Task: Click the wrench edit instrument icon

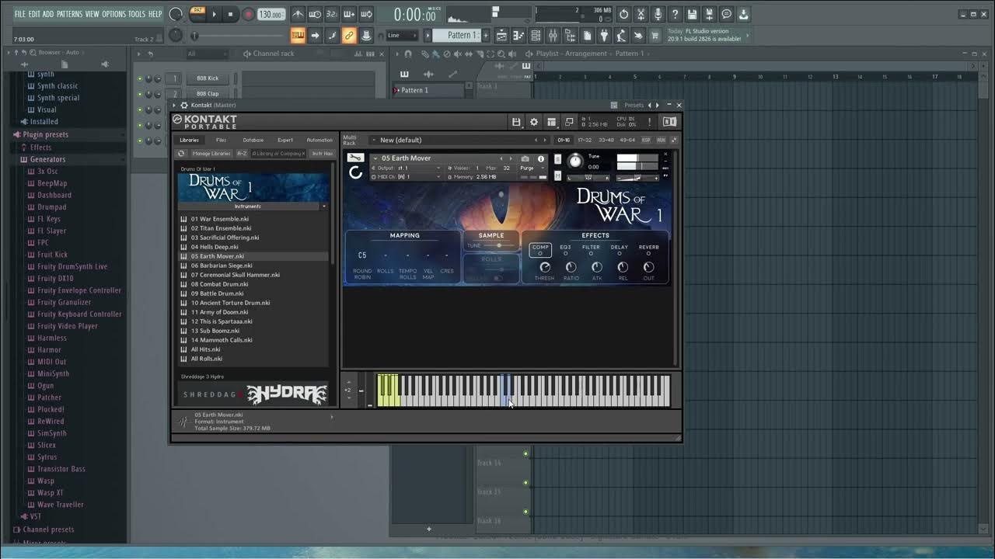Action: pyautogui.click(x=355, y=158)
